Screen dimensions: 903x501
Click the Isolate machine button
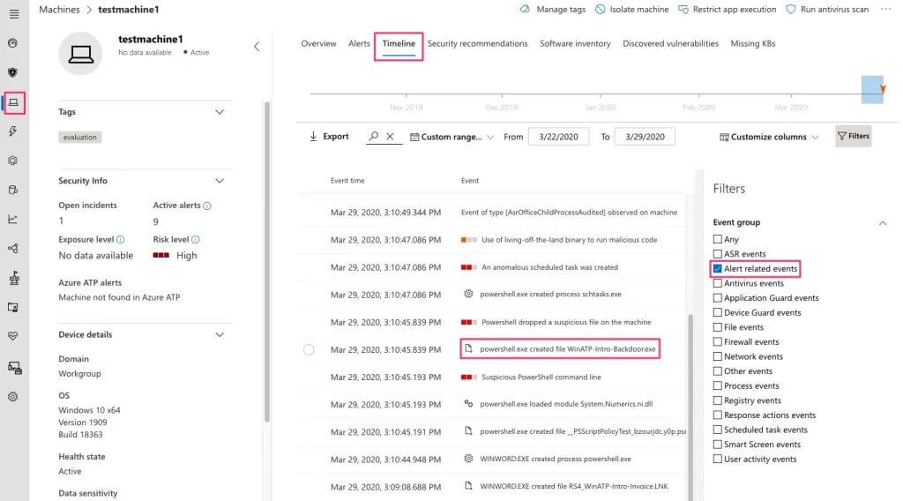(x=632, y=10)
